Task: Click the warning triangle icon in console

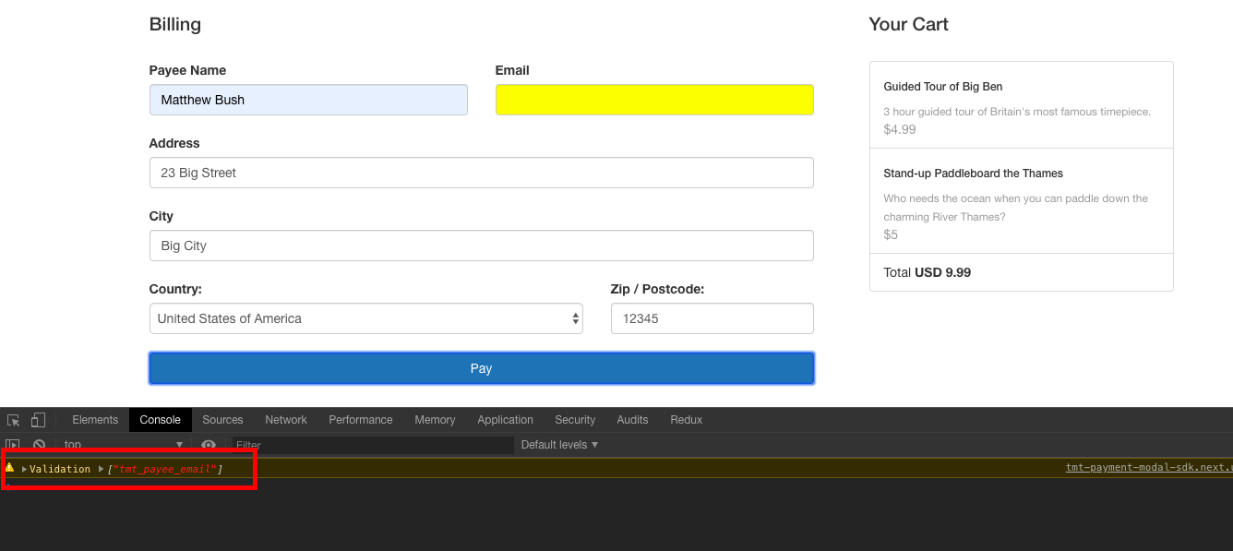Action: coord(10,469)
